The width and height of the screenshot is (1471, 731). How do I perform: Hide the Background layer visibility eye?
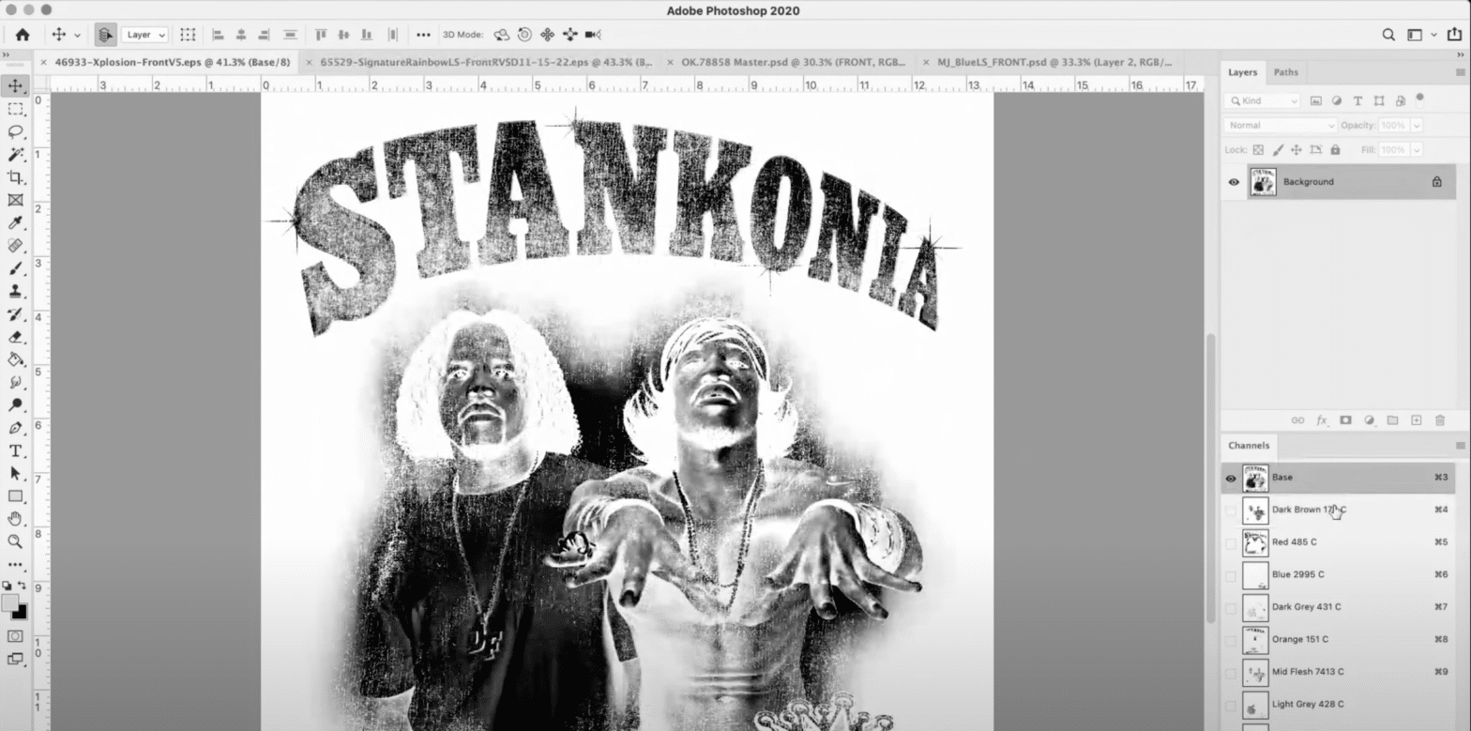click(x=1234, y=182)
